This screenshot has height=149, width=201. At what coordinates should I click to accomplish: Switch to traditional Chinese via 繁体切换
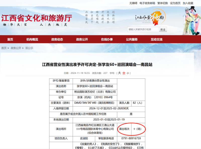click(x=163, y=3)
